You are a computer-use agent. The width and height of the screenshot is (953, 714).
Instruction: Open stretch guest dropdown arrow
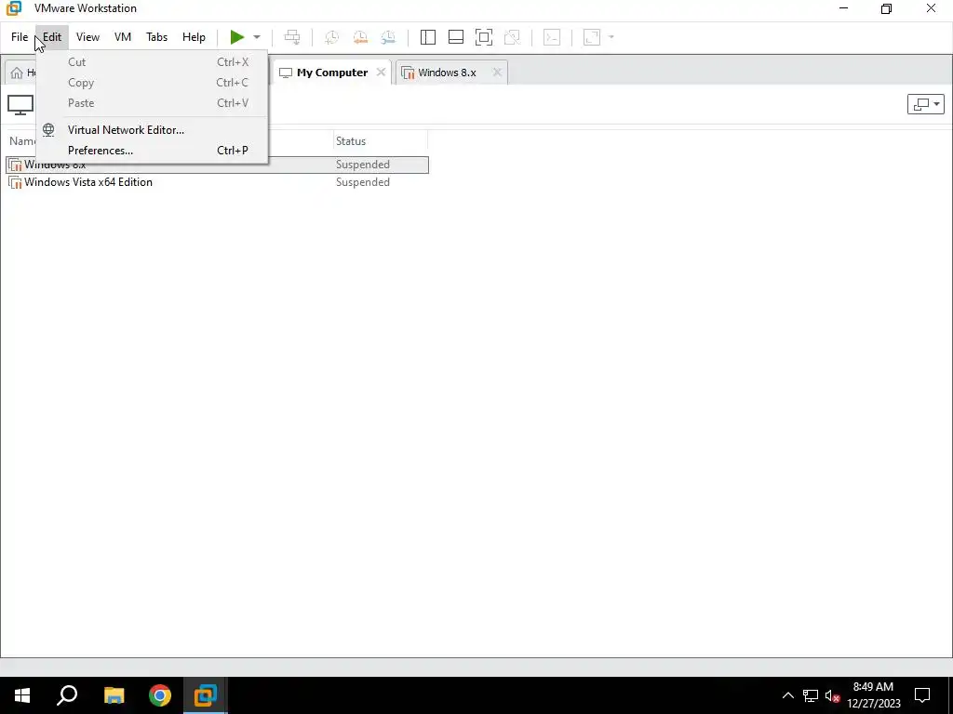point(611,37)
